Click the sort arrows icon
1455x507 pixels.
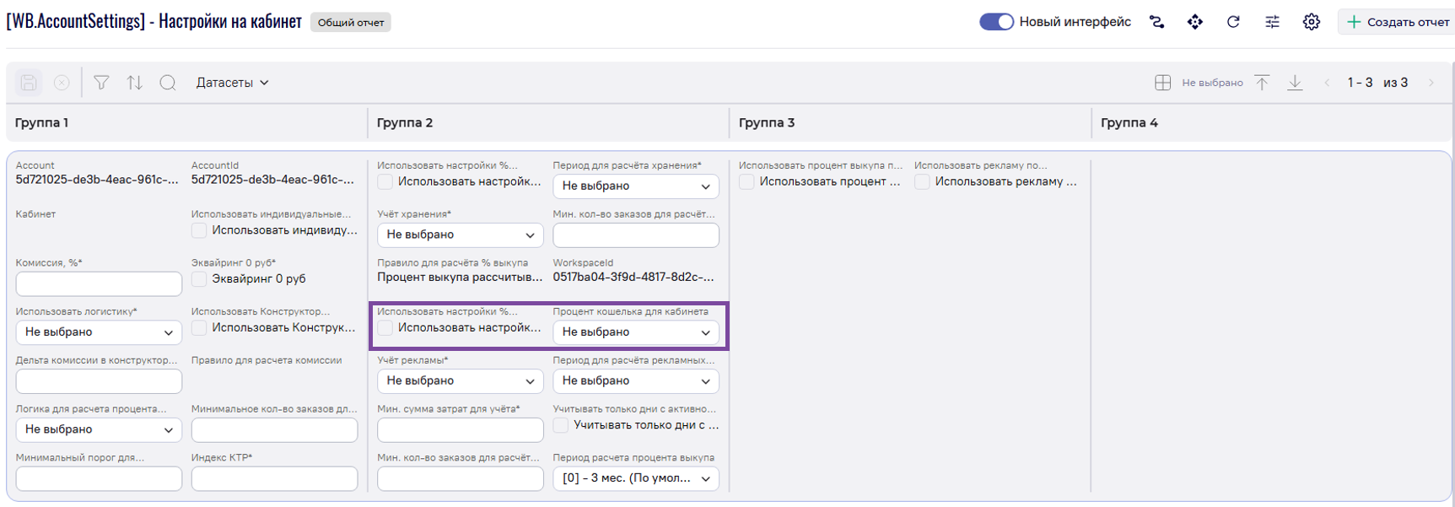tap(135, 83)
